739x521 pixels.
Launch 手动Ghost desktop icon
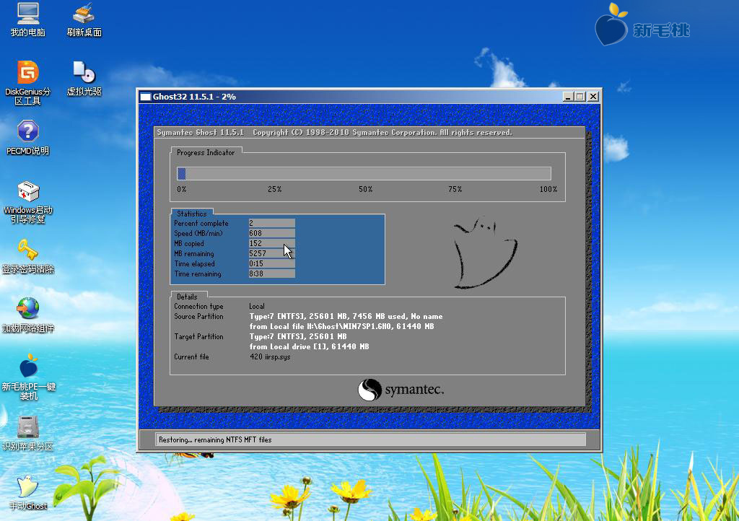pos(28,493)
